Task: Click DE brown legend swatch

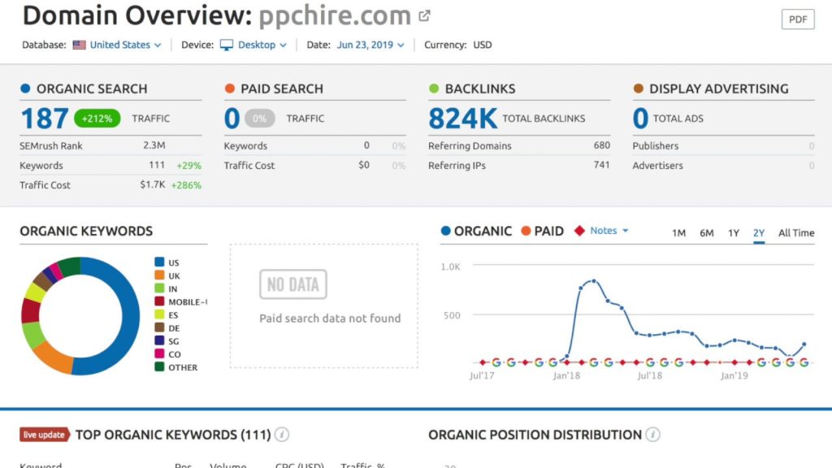Action: tap(159, 327)
